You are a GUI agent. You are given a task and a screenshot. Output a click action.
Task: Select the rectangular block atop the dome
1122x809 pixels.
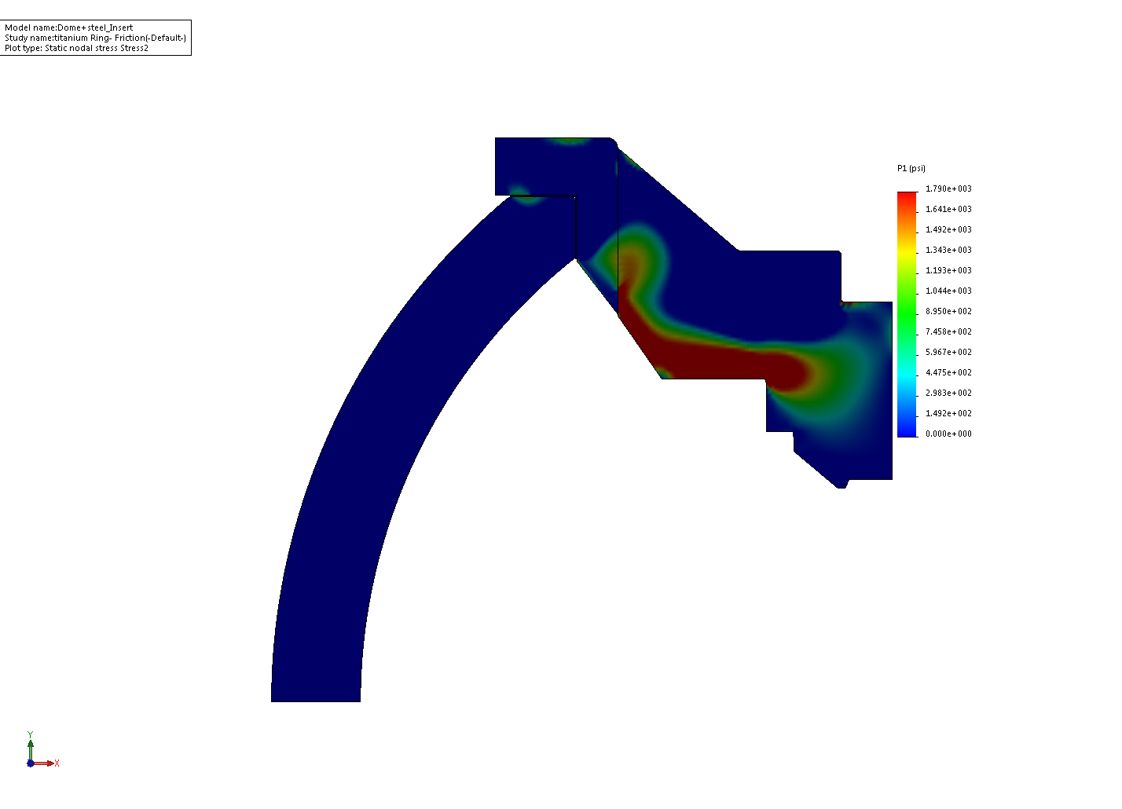pos(554,167)
